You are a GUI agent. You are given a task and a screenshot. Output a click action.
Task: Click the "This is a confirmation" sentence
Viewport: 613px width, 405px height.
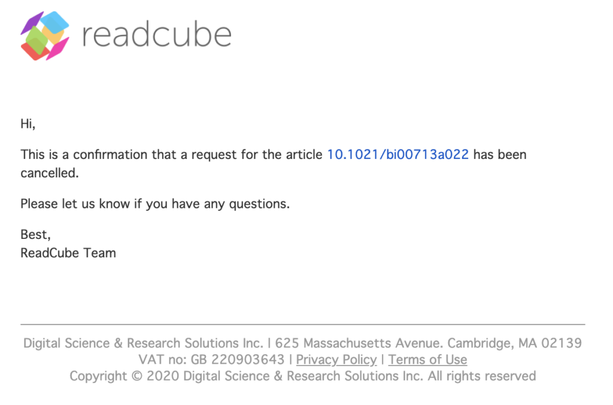(x=174, y=155)
